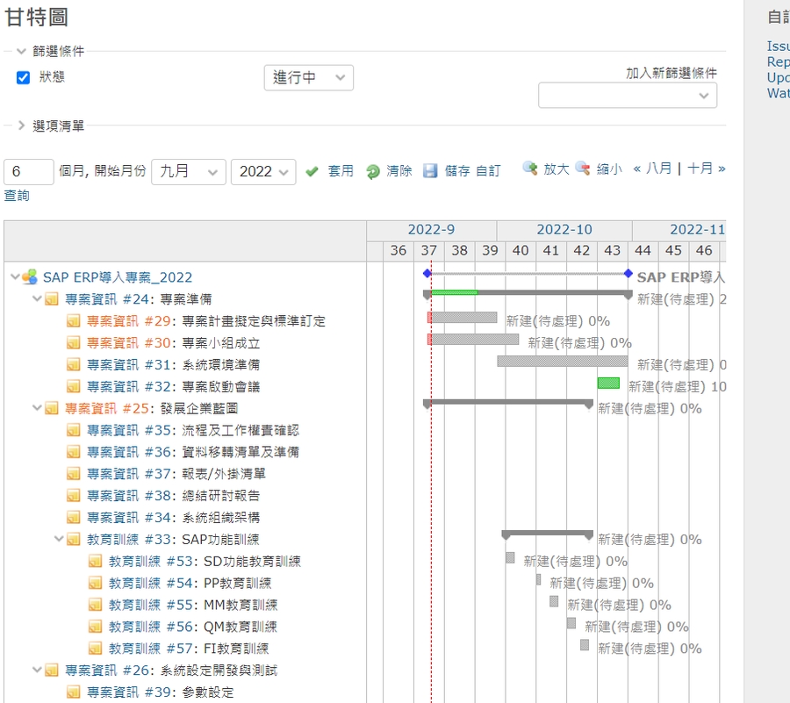Viewport: 790px width, 703px height.
Task: Click the clear filter refresh icon
Action: [x=373, y=172]
